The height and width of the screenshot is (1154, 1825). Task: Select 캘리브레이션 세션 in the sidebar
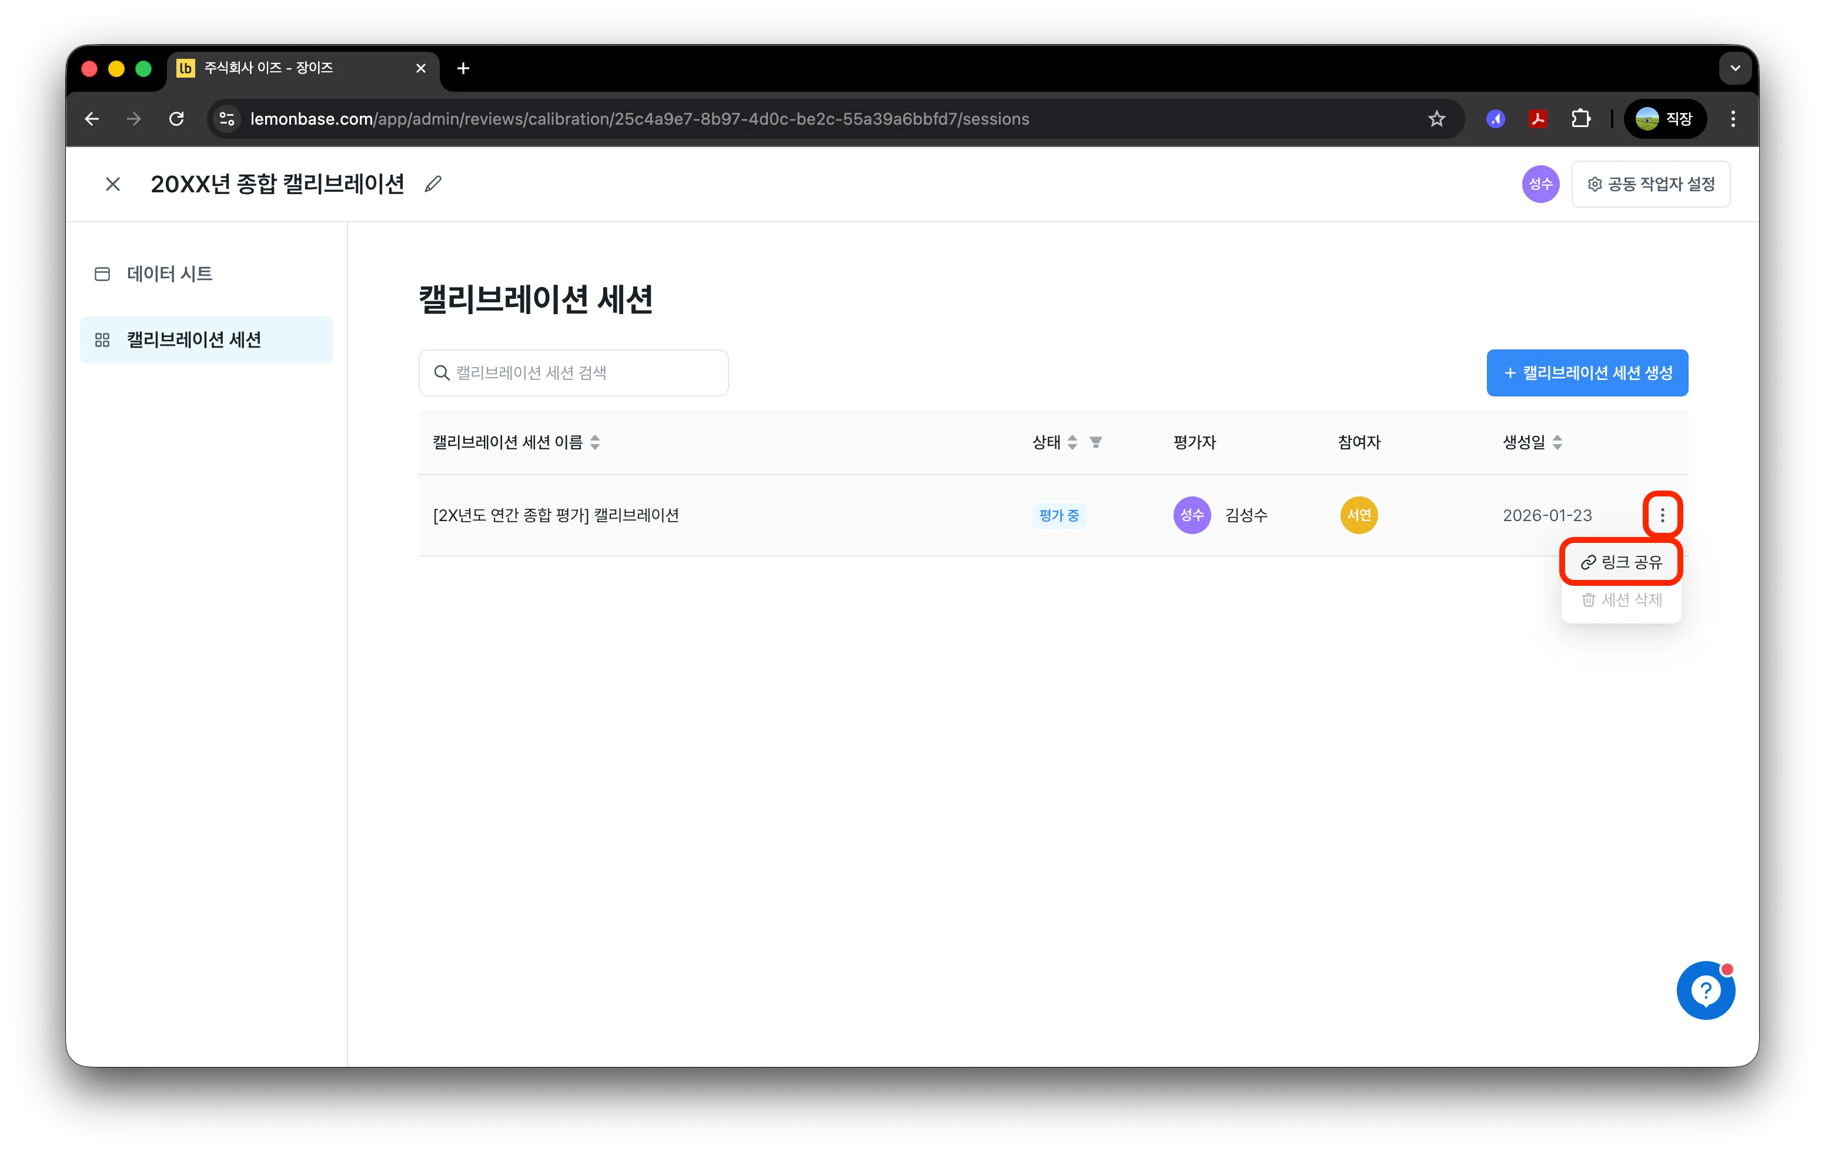[205, 340]
